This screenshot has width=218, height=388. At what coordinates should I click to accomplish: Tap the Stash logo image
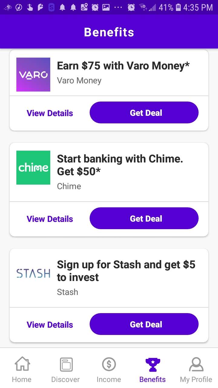pos(33,273)
